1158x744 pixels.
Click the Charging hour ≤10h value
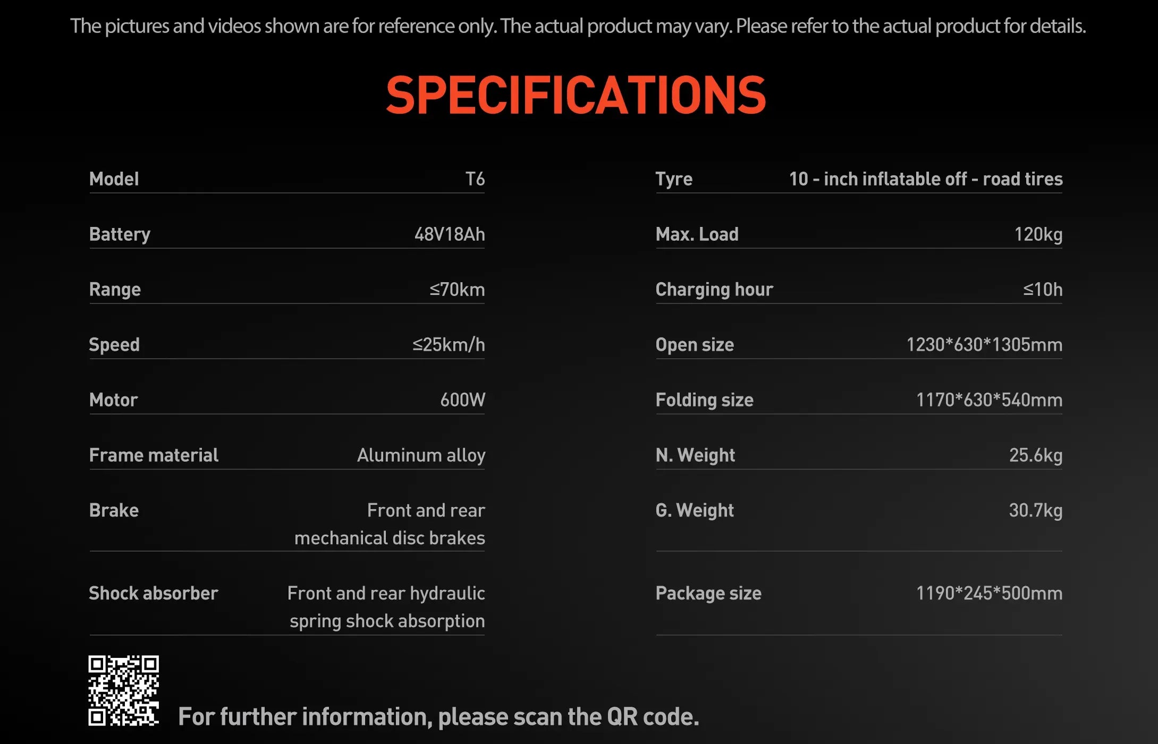click(1043, 290)
